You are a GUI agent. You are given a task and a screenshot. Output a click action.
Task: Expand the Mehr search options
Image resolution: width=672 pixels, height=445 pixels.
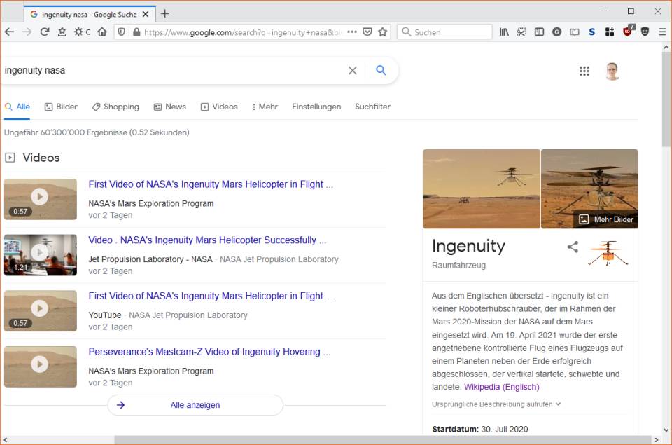coord(265,107)
